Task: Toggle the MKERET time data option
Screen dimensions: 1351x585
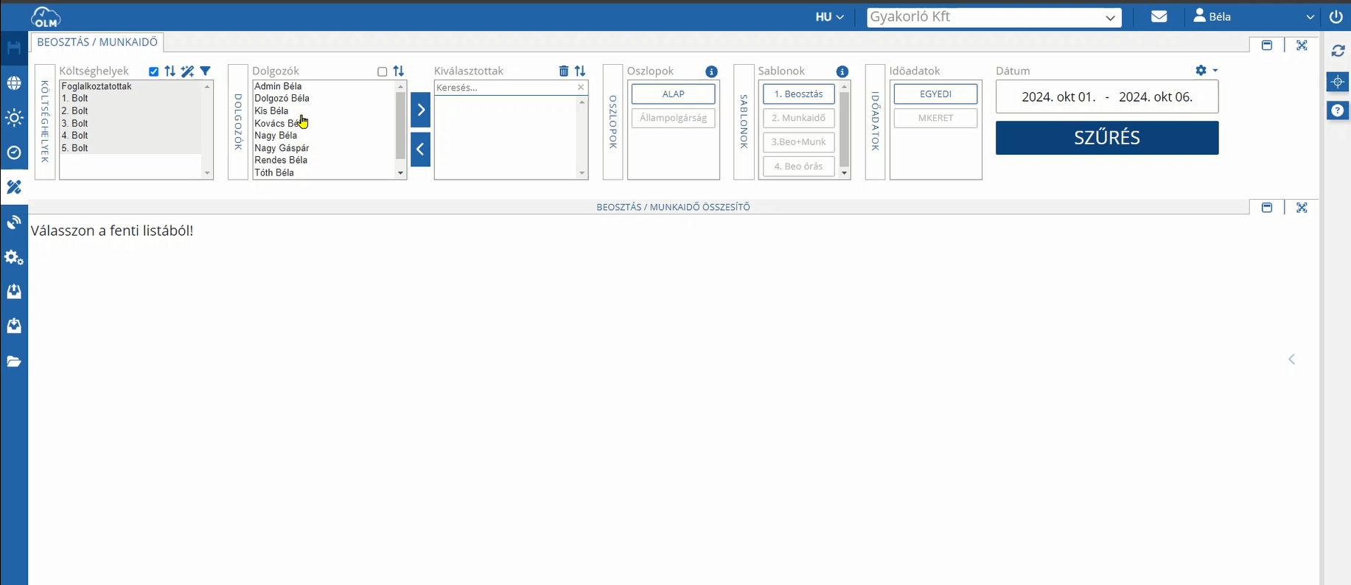Action: click(935, 118)
